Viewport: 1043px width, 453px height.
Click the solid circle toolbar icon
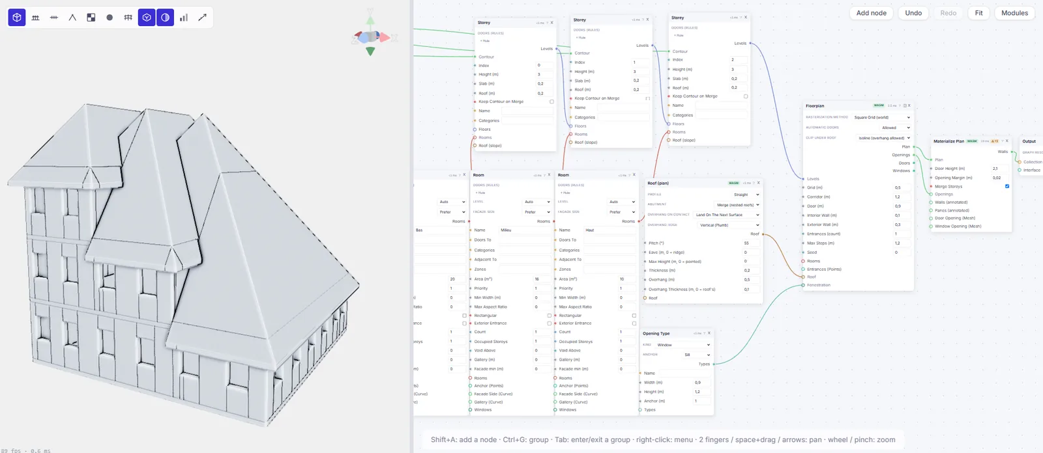(x=110, y=18)
